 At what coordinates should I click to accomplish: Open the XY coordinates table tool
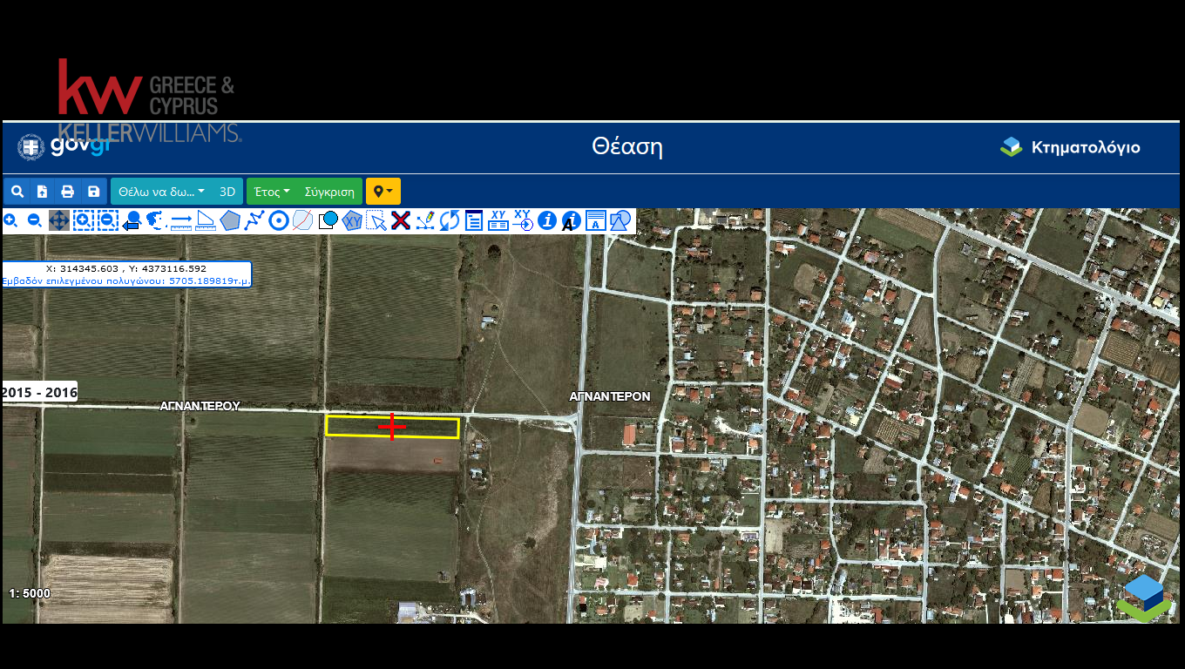[x=498, y=220]
